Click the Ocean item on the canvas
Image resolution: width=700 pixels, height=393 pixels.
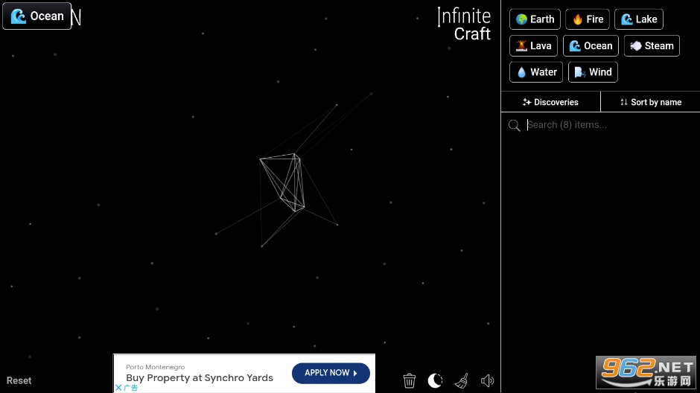(x=37, y=16)
